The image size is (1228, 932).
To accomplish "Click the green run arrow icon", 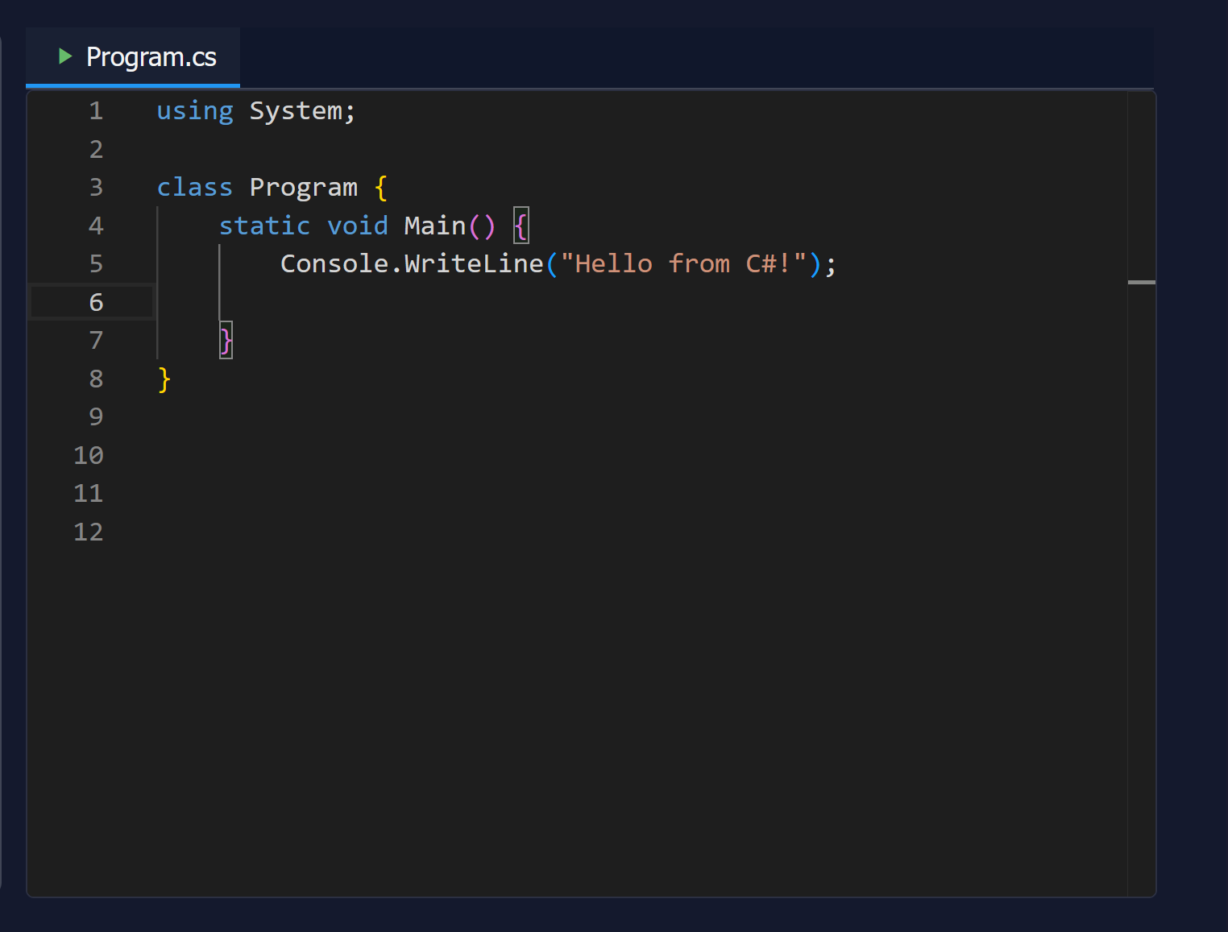I will click(x=66, y=56).
